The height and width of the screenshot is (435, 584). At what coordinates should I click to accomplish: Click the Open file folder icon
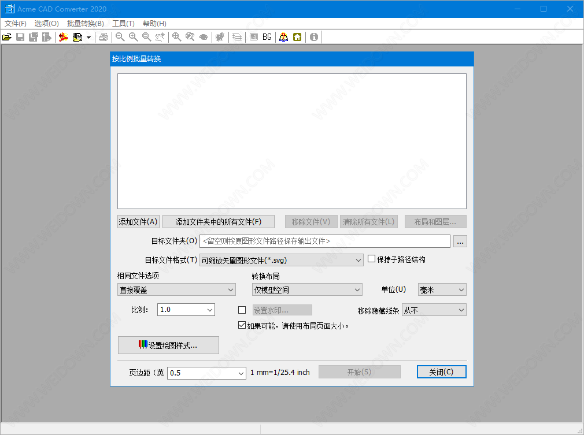pos(7,37)
